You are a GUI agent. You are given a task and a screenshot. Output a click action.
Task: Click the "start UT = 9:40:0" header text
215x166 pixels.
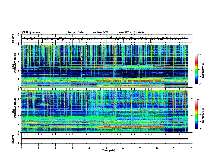click(x=131, y=33)
